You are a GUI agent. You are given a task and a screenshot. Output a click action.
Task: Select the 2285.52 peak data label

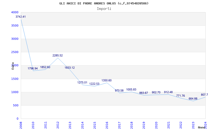[57, 55]
